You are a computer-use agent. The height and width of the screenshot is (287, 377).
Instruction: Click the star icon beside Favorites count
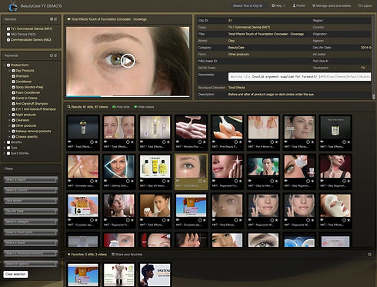[x=68, y=255]
